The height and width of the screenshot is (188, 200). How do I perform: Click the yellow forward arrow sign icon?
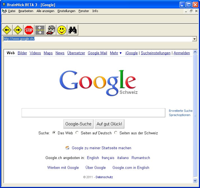click(x=18, y=30)
